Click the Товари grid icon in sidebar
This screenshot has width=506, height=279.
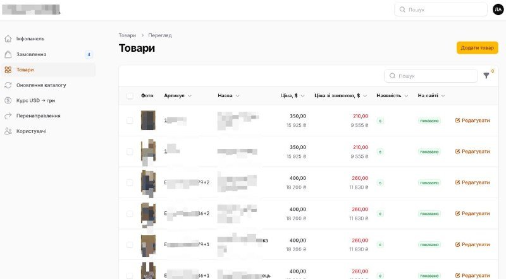tap(8, 69)
